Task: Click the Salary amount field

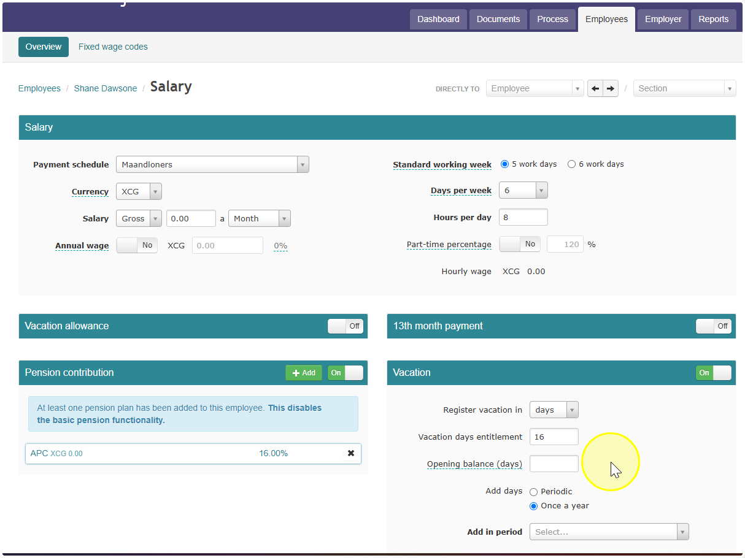Action: coord(191,218)
